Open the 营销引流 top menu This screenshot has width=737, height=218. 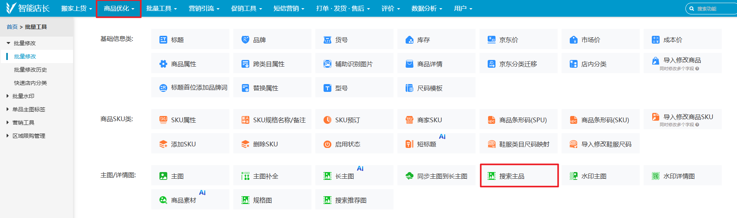[x=204, y=9]
